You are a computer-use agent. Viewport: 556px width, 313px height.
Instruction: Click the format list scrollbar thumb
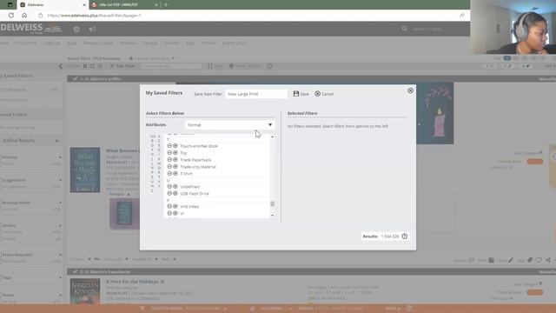(272, 203)
